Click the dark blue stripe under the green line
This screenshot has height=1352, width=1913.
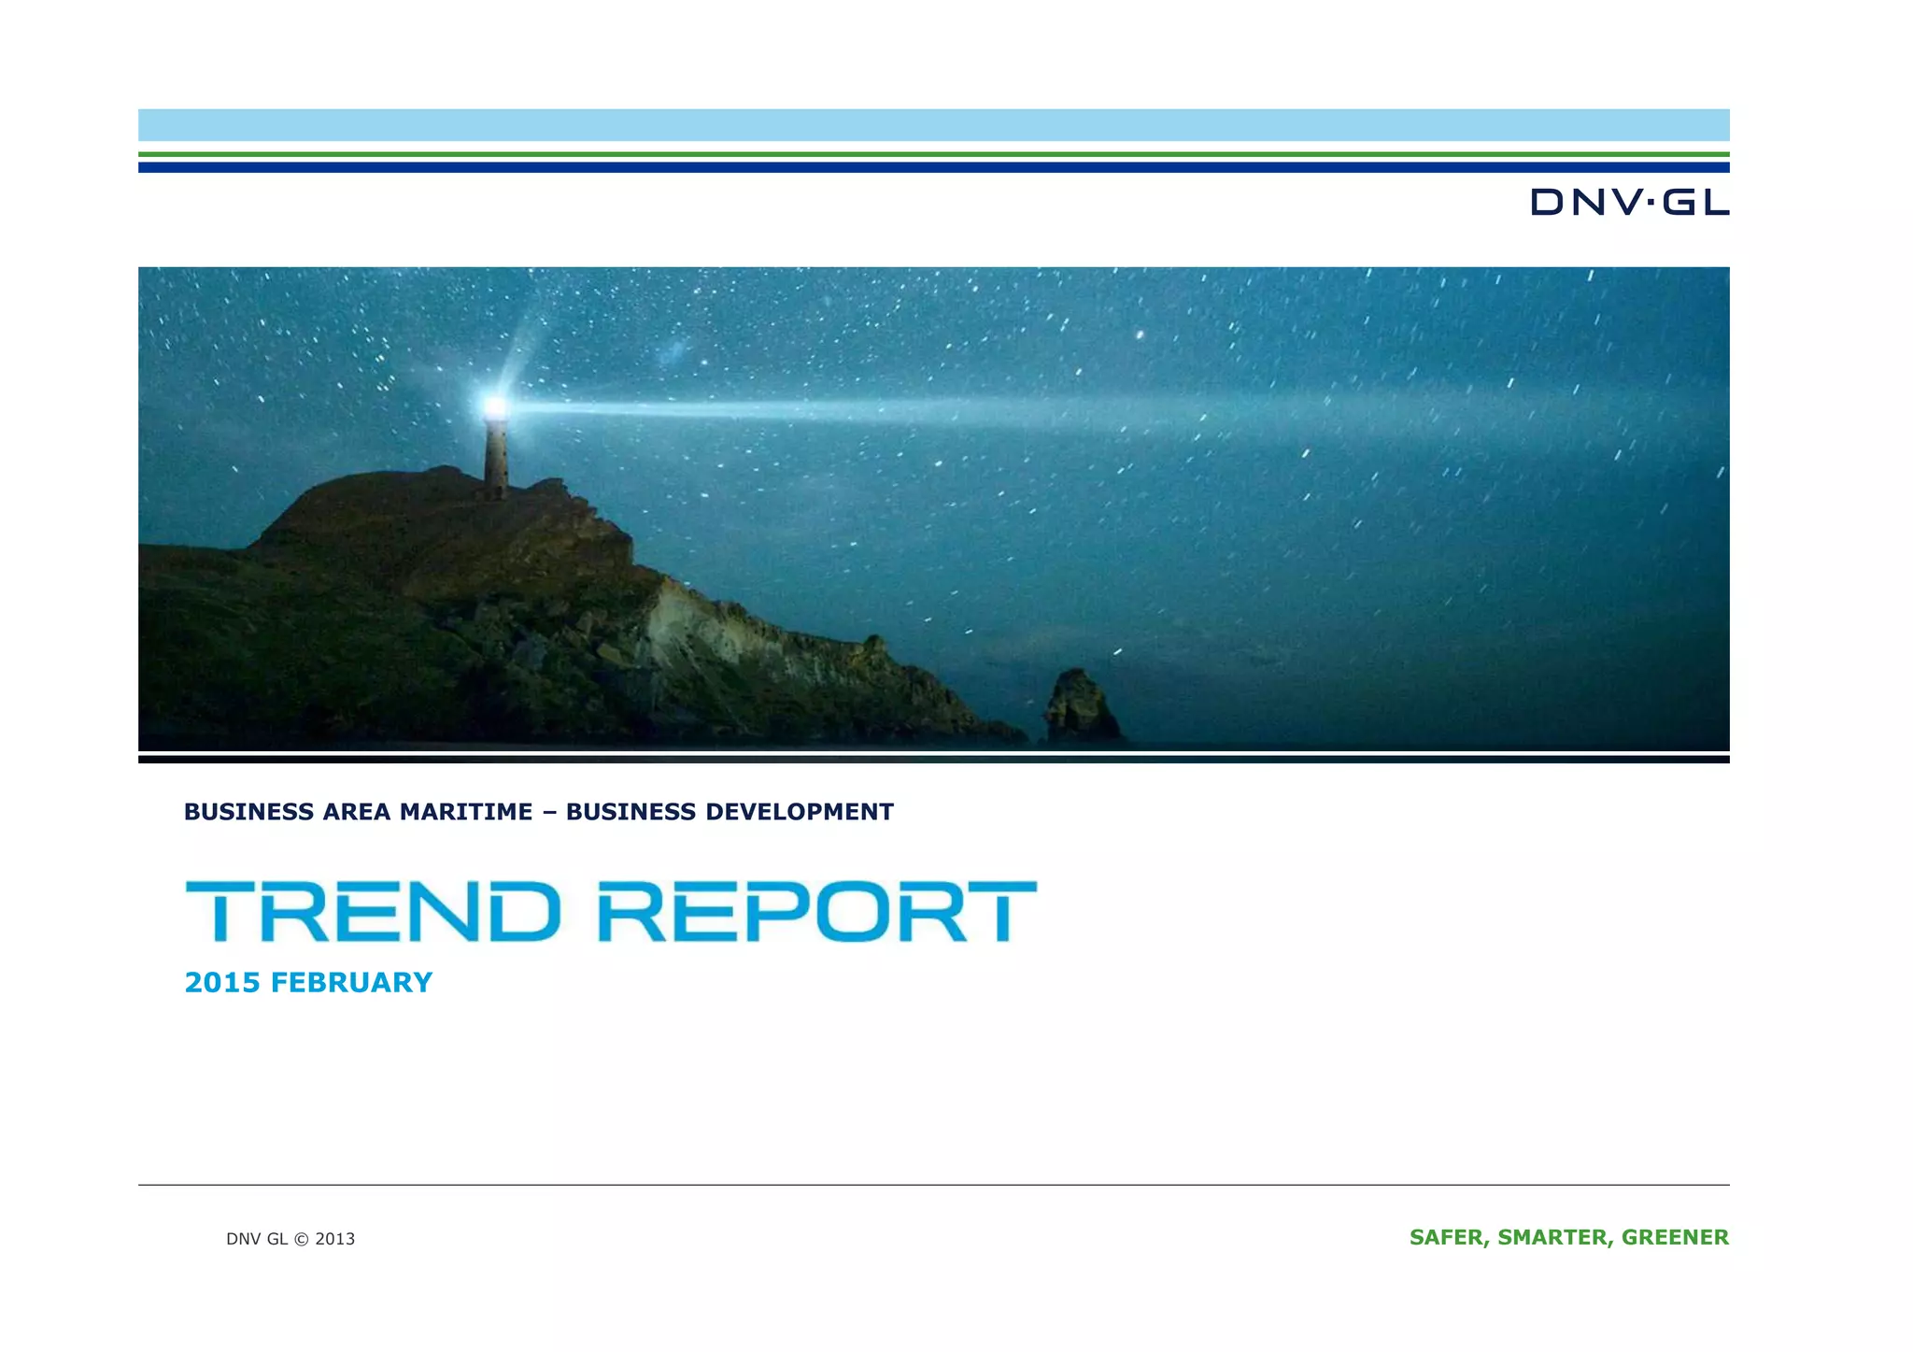click(x=934, y=167)
